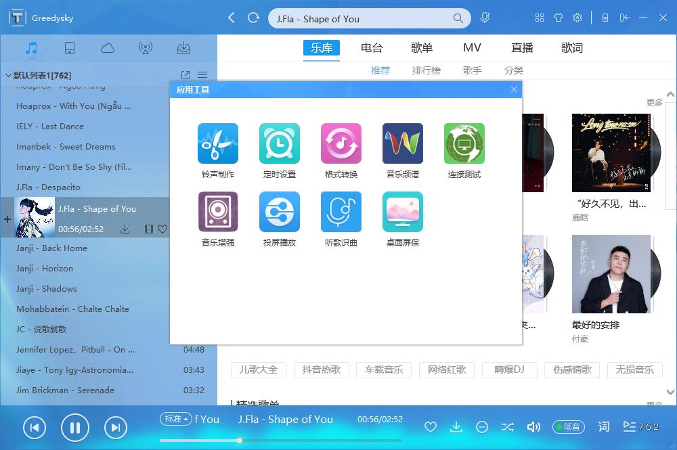Open the 定时设置 timer settings tool
This screenshot has width=677, height=450.
(x=279, y=143)
